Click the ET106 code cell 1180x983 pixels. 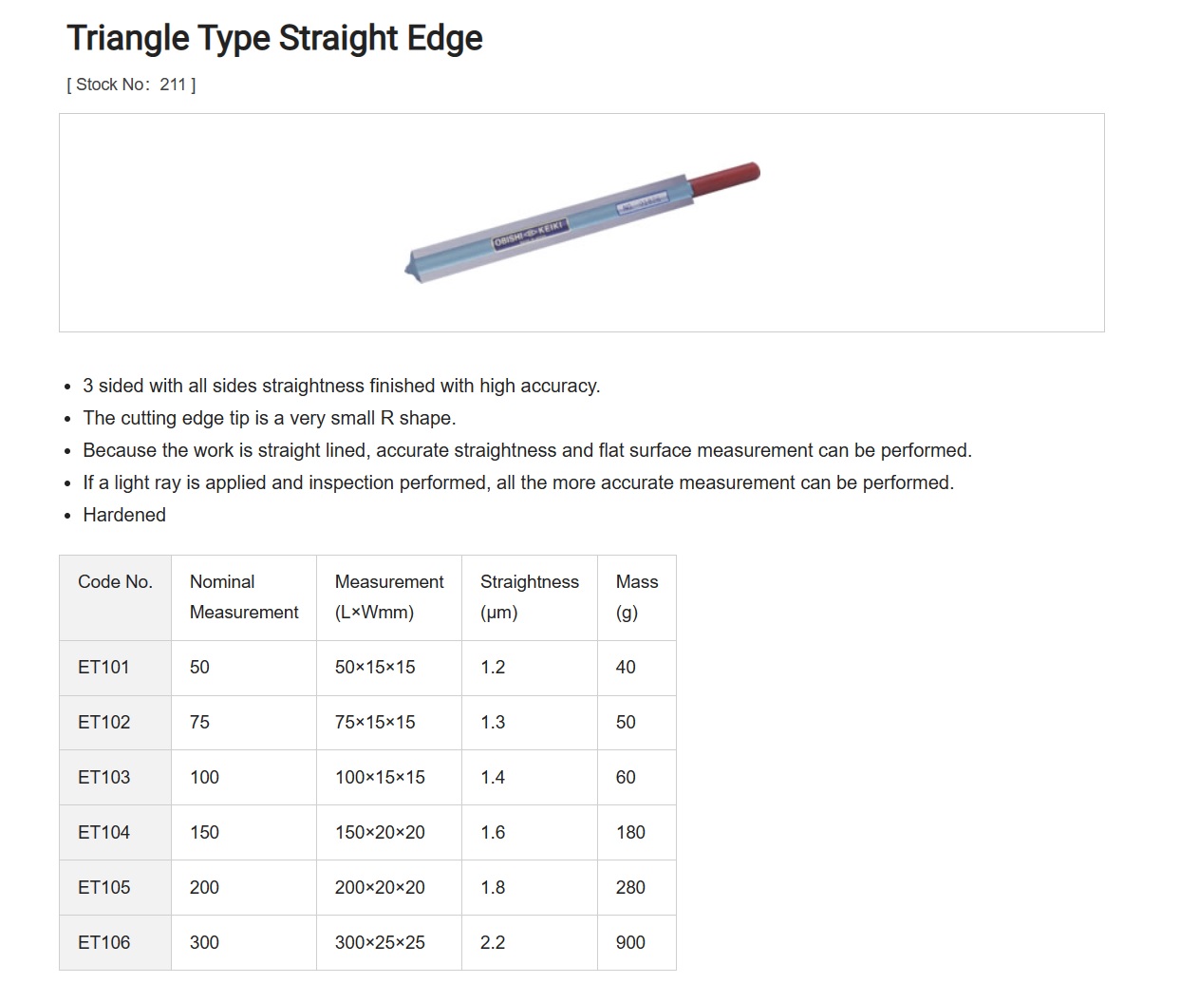coord(116,943)
